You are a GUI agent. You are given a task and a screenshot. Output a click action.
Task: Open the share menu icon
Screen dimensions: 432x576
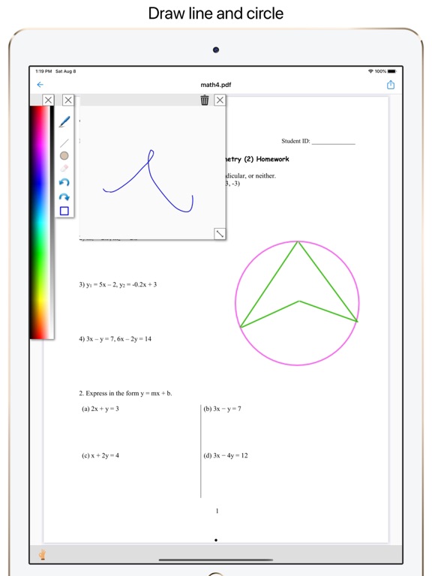[391, 85]
